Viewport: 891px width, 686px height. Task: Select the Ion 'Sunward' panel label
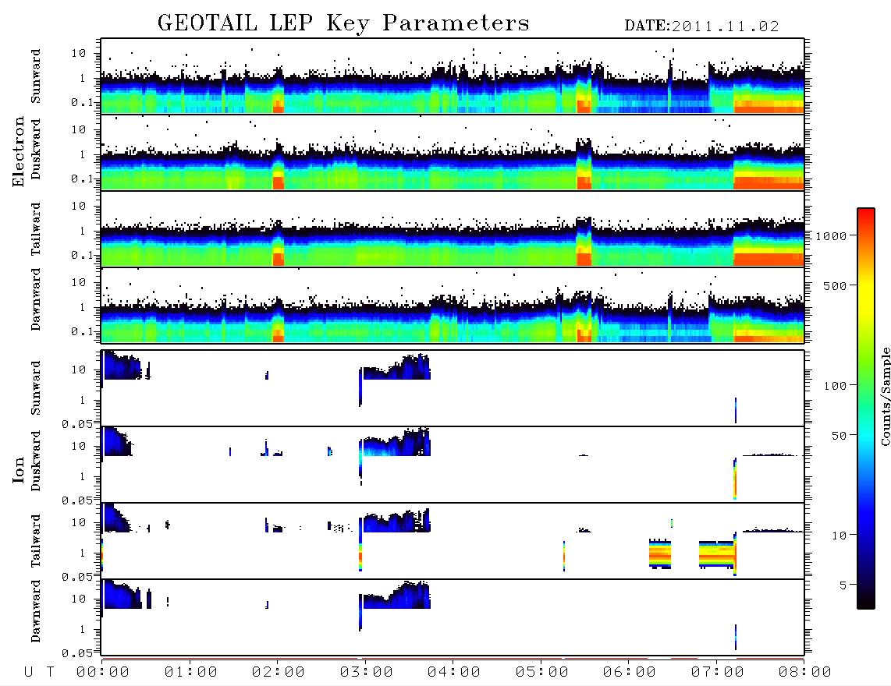[x=36, y=388]
